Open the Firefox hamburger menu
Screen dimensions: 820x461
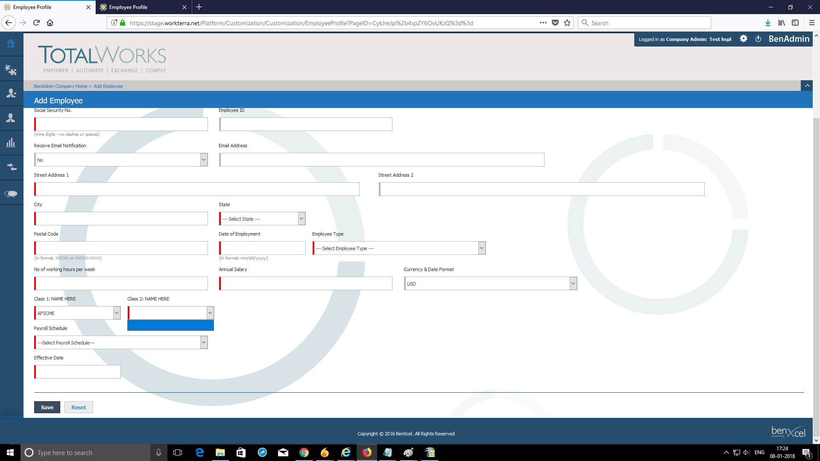[x=812, y=23]
